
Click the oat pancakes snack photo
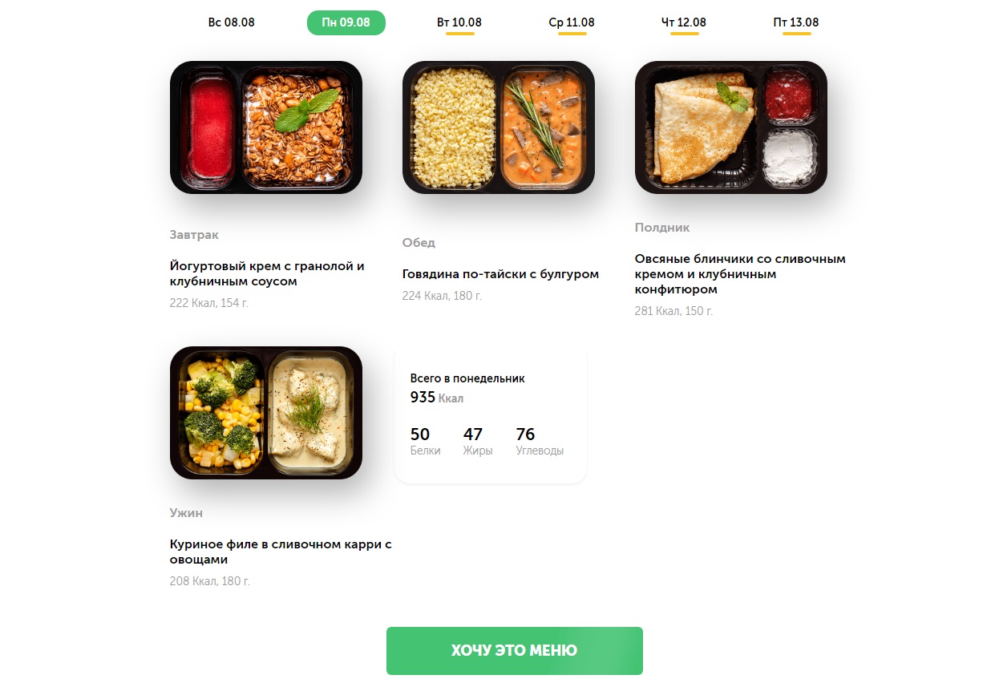731,127
